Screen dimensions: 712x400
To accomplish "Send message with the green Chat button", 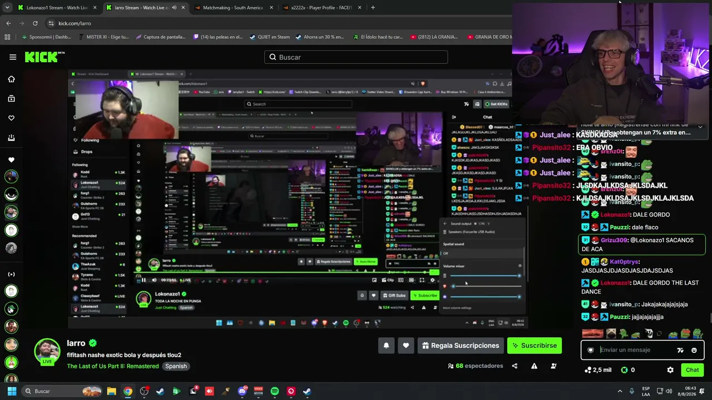I will click(692, 370).
